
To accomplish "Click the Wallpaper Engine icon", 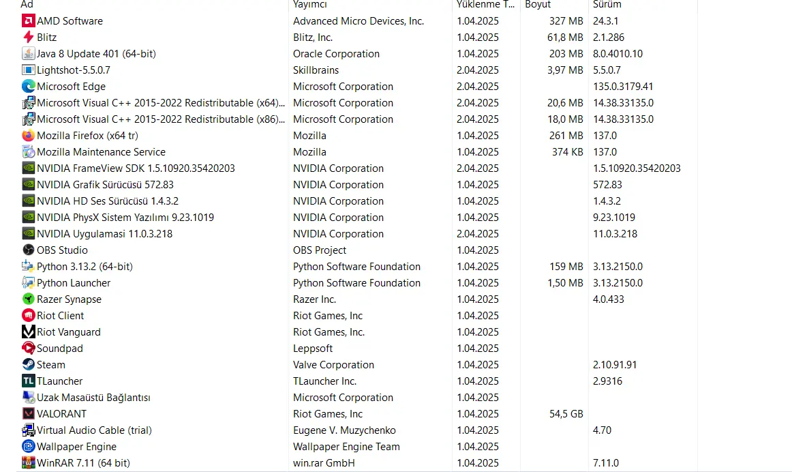I will coord(29,447).
